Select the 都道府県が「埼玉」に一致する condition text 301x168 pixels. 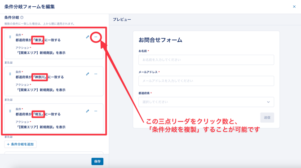point(38,114)
